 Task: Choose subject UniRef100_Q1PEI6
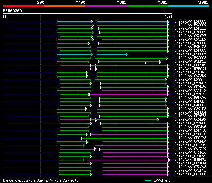pyautogui.click(x=190, y=134)
